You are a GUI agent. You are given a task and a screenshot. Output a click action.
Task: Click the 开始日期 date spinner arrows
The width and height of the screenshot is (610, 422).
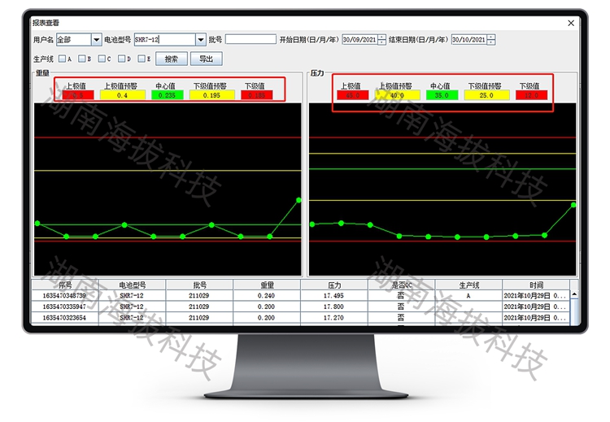click(381, 39)
